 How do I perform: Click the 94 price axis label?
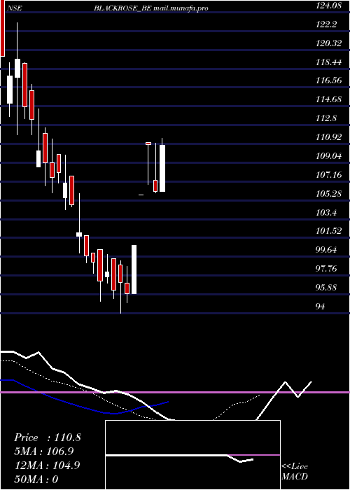(x=321, y=306)
